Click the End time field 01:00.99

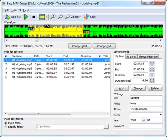[x=141, y=69]
